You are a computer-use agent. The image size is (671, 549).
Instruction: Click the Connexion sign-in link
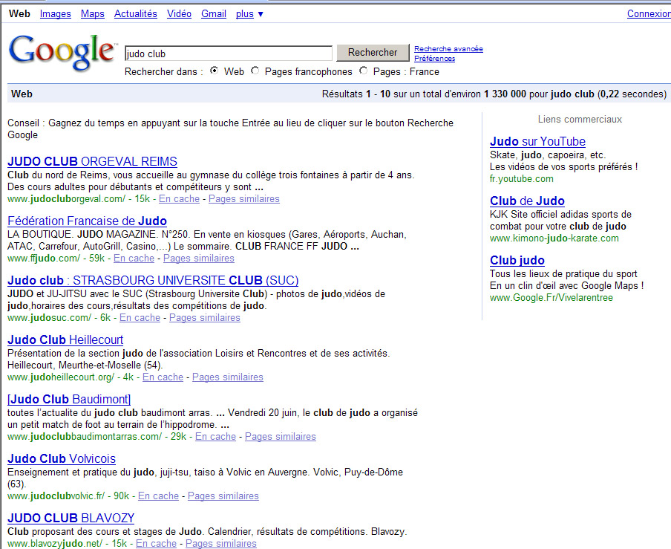[x=649, y=13]
